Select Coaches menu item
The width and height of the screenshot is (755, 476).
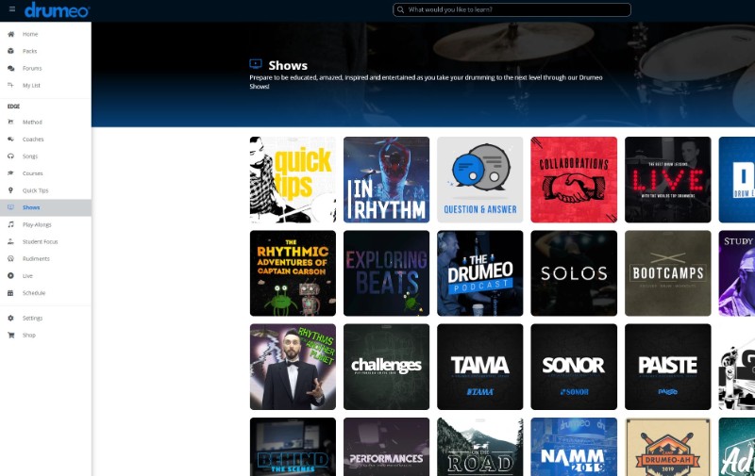[x=33, y=139]
